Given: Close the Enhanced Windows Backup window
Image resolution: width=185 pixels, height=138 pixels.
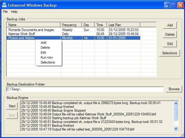Looking at the screenshot, I should [181, 5].
